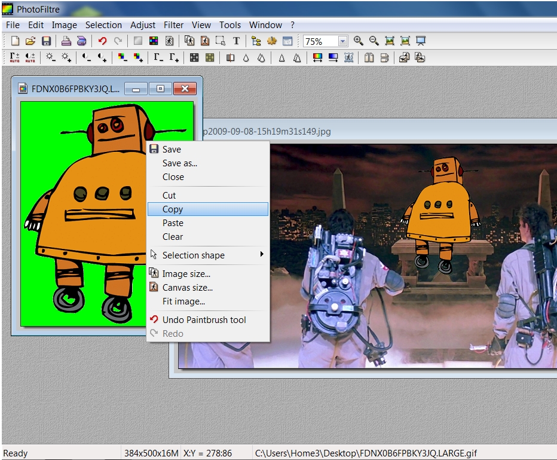Click the Automate gear icon

coord(272,41)
